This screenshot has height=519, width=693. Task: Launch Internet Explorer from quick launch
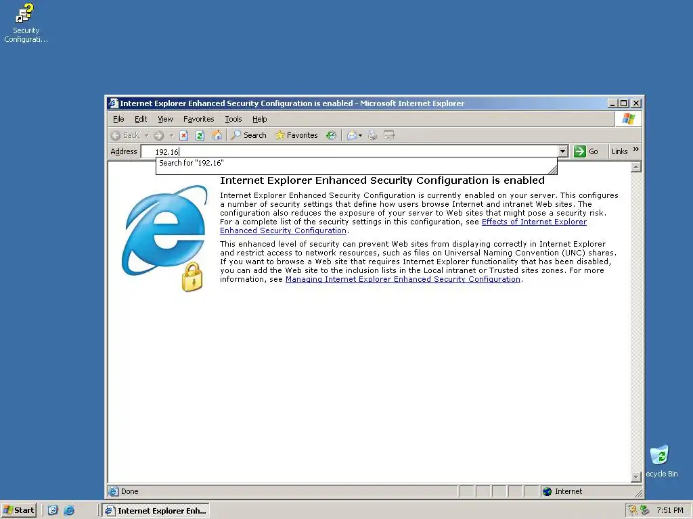click(x=69, y=510)
